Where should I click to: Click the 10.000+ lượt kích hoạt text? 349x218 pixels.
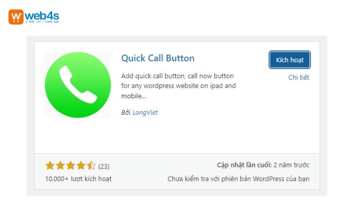click(x=79, y=179)
